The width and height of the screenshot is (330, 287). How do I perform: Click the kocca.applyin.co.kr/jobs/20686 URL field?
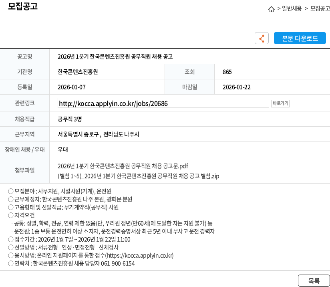pos(163,103)
